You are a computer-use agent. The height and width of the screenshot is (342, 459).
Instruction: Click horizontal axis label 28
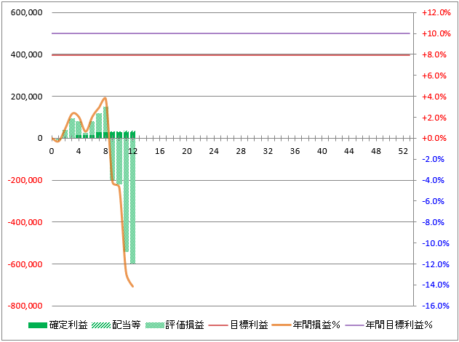[x=241, y=151]
